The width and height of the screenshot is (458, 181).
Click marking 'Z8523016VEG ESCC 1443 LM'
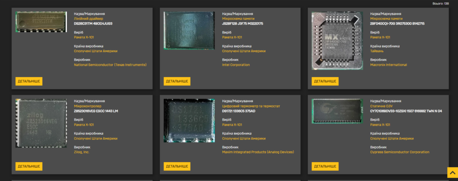pyautogui.click(x=96, y=111)
